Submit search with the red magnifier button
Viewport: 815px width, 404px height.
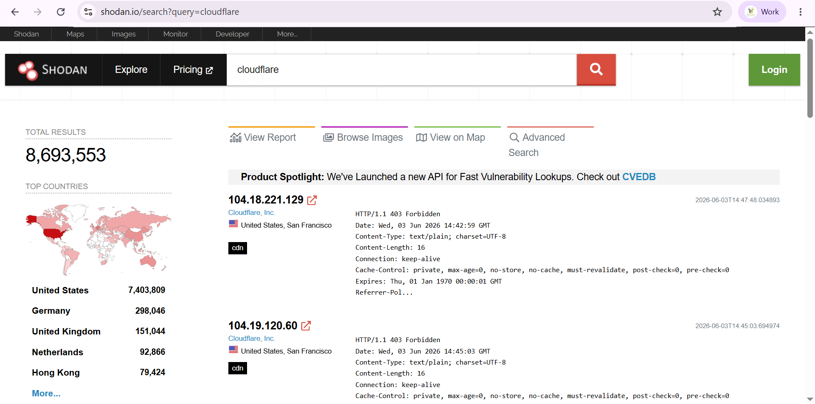click(x=596, y=70)
